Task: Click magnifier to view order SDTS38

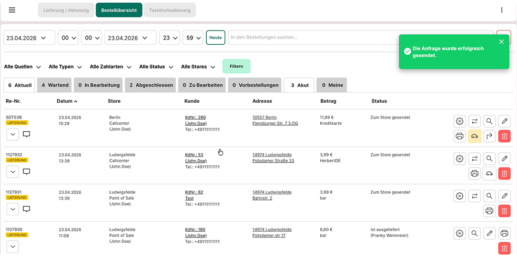Action: point(489,121)
